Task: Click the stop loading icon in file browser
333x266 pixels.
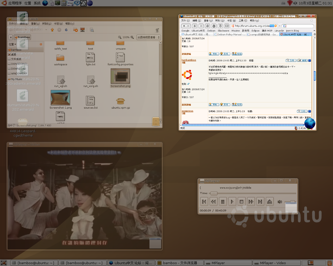Action: (59, 30)
